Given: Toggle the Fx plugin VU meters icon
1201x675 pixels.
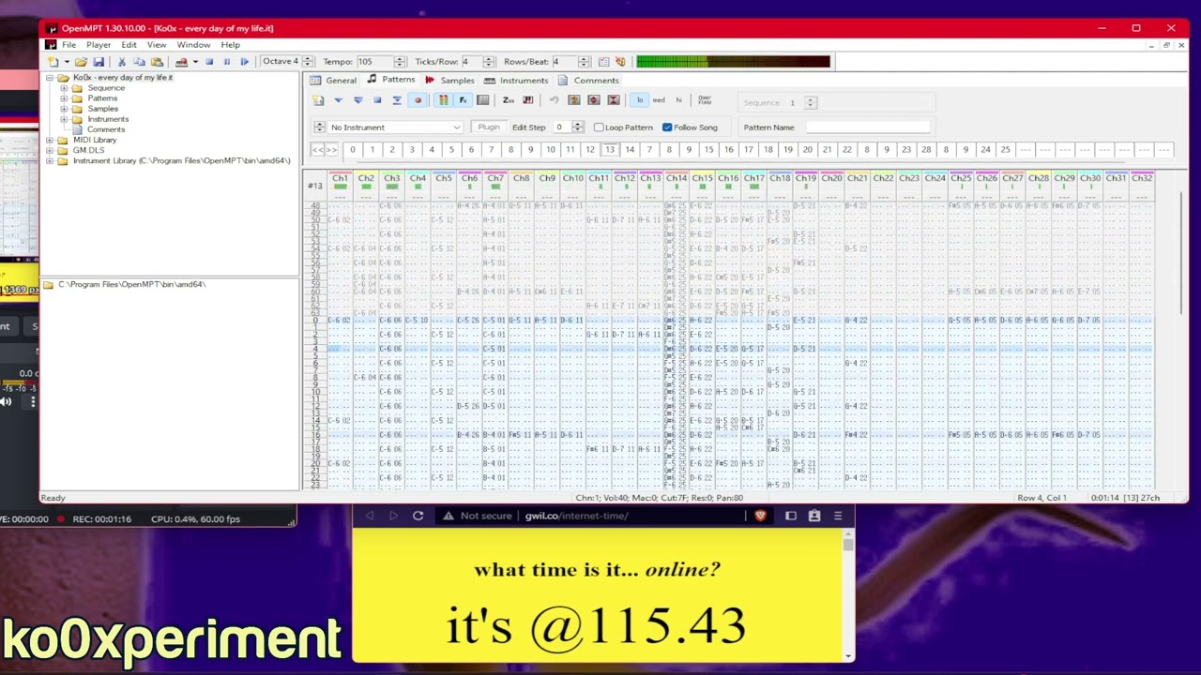Looking at the screenshot, I should (x=463, y=100).
